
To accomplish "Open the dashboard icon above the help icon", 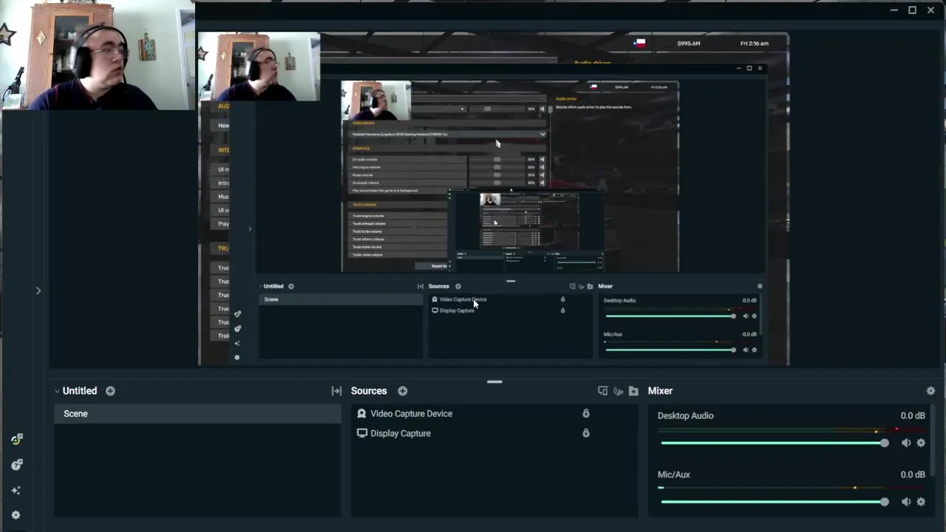I will click(x=16, y=440).
